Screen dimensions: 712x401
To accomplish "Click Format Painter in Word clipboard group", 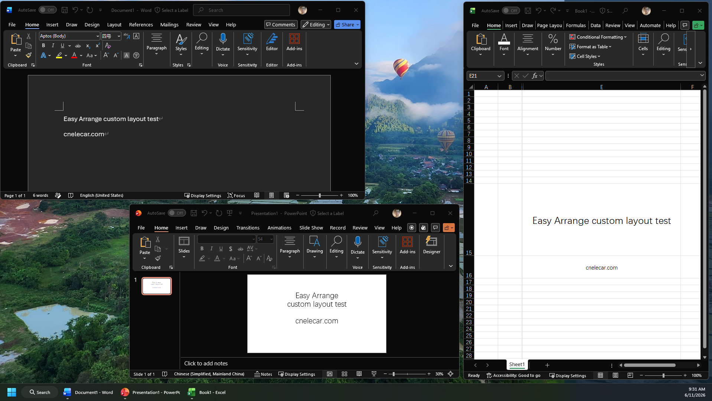I will tap(29, 55).
